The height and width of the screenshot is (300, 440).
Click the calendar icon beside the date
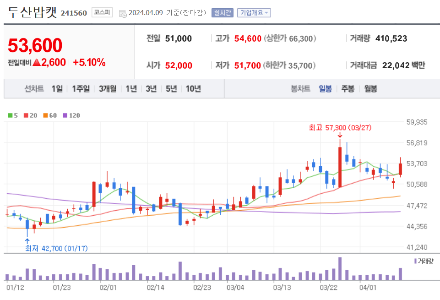click(x=123, y=13)
